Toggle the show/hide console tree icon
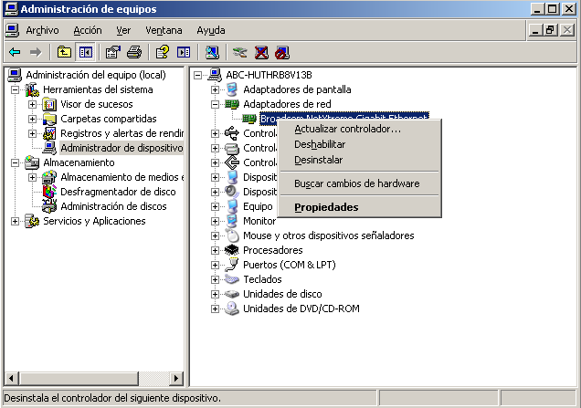 86,52
